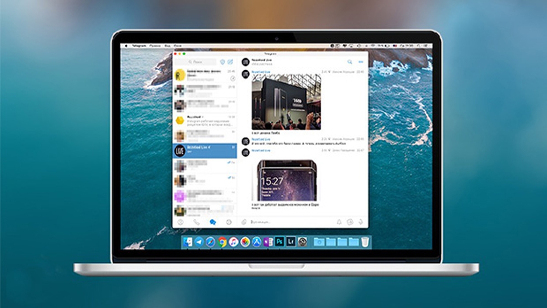547x308 pixels.
Task: Open the sticker and emoji panel icon
Action: click(x=350, y=222)
